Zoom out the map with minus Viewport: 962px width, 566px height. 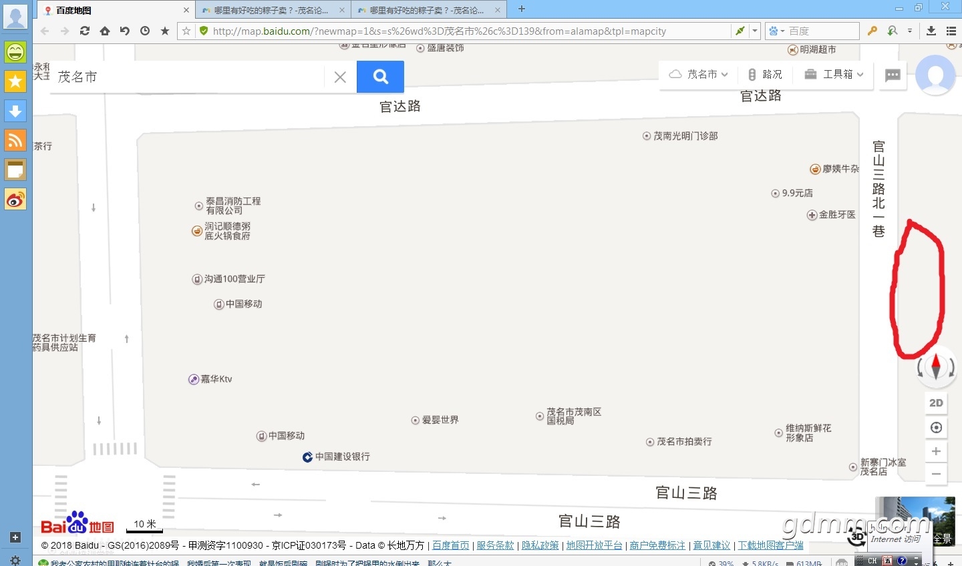tap(936, 474)
